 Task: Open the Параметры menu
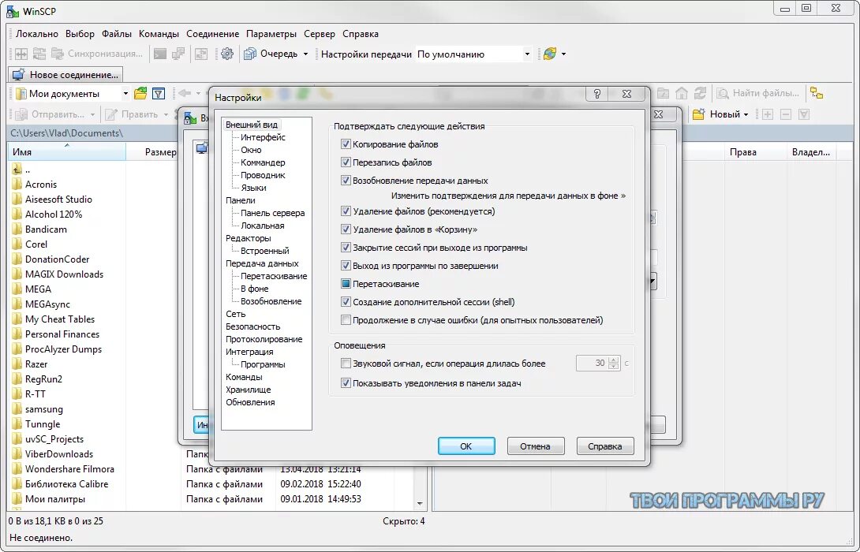click(271, 34)
